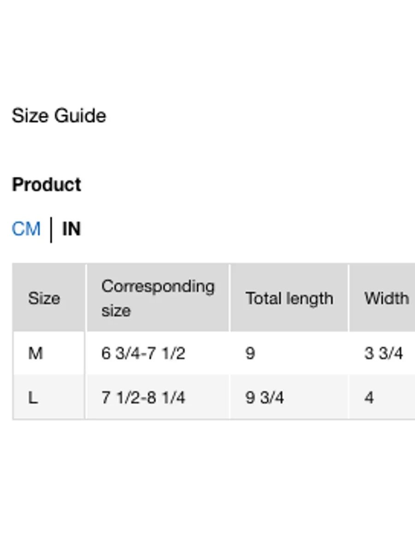
Task: Click the word length in header
Action: 309,299
